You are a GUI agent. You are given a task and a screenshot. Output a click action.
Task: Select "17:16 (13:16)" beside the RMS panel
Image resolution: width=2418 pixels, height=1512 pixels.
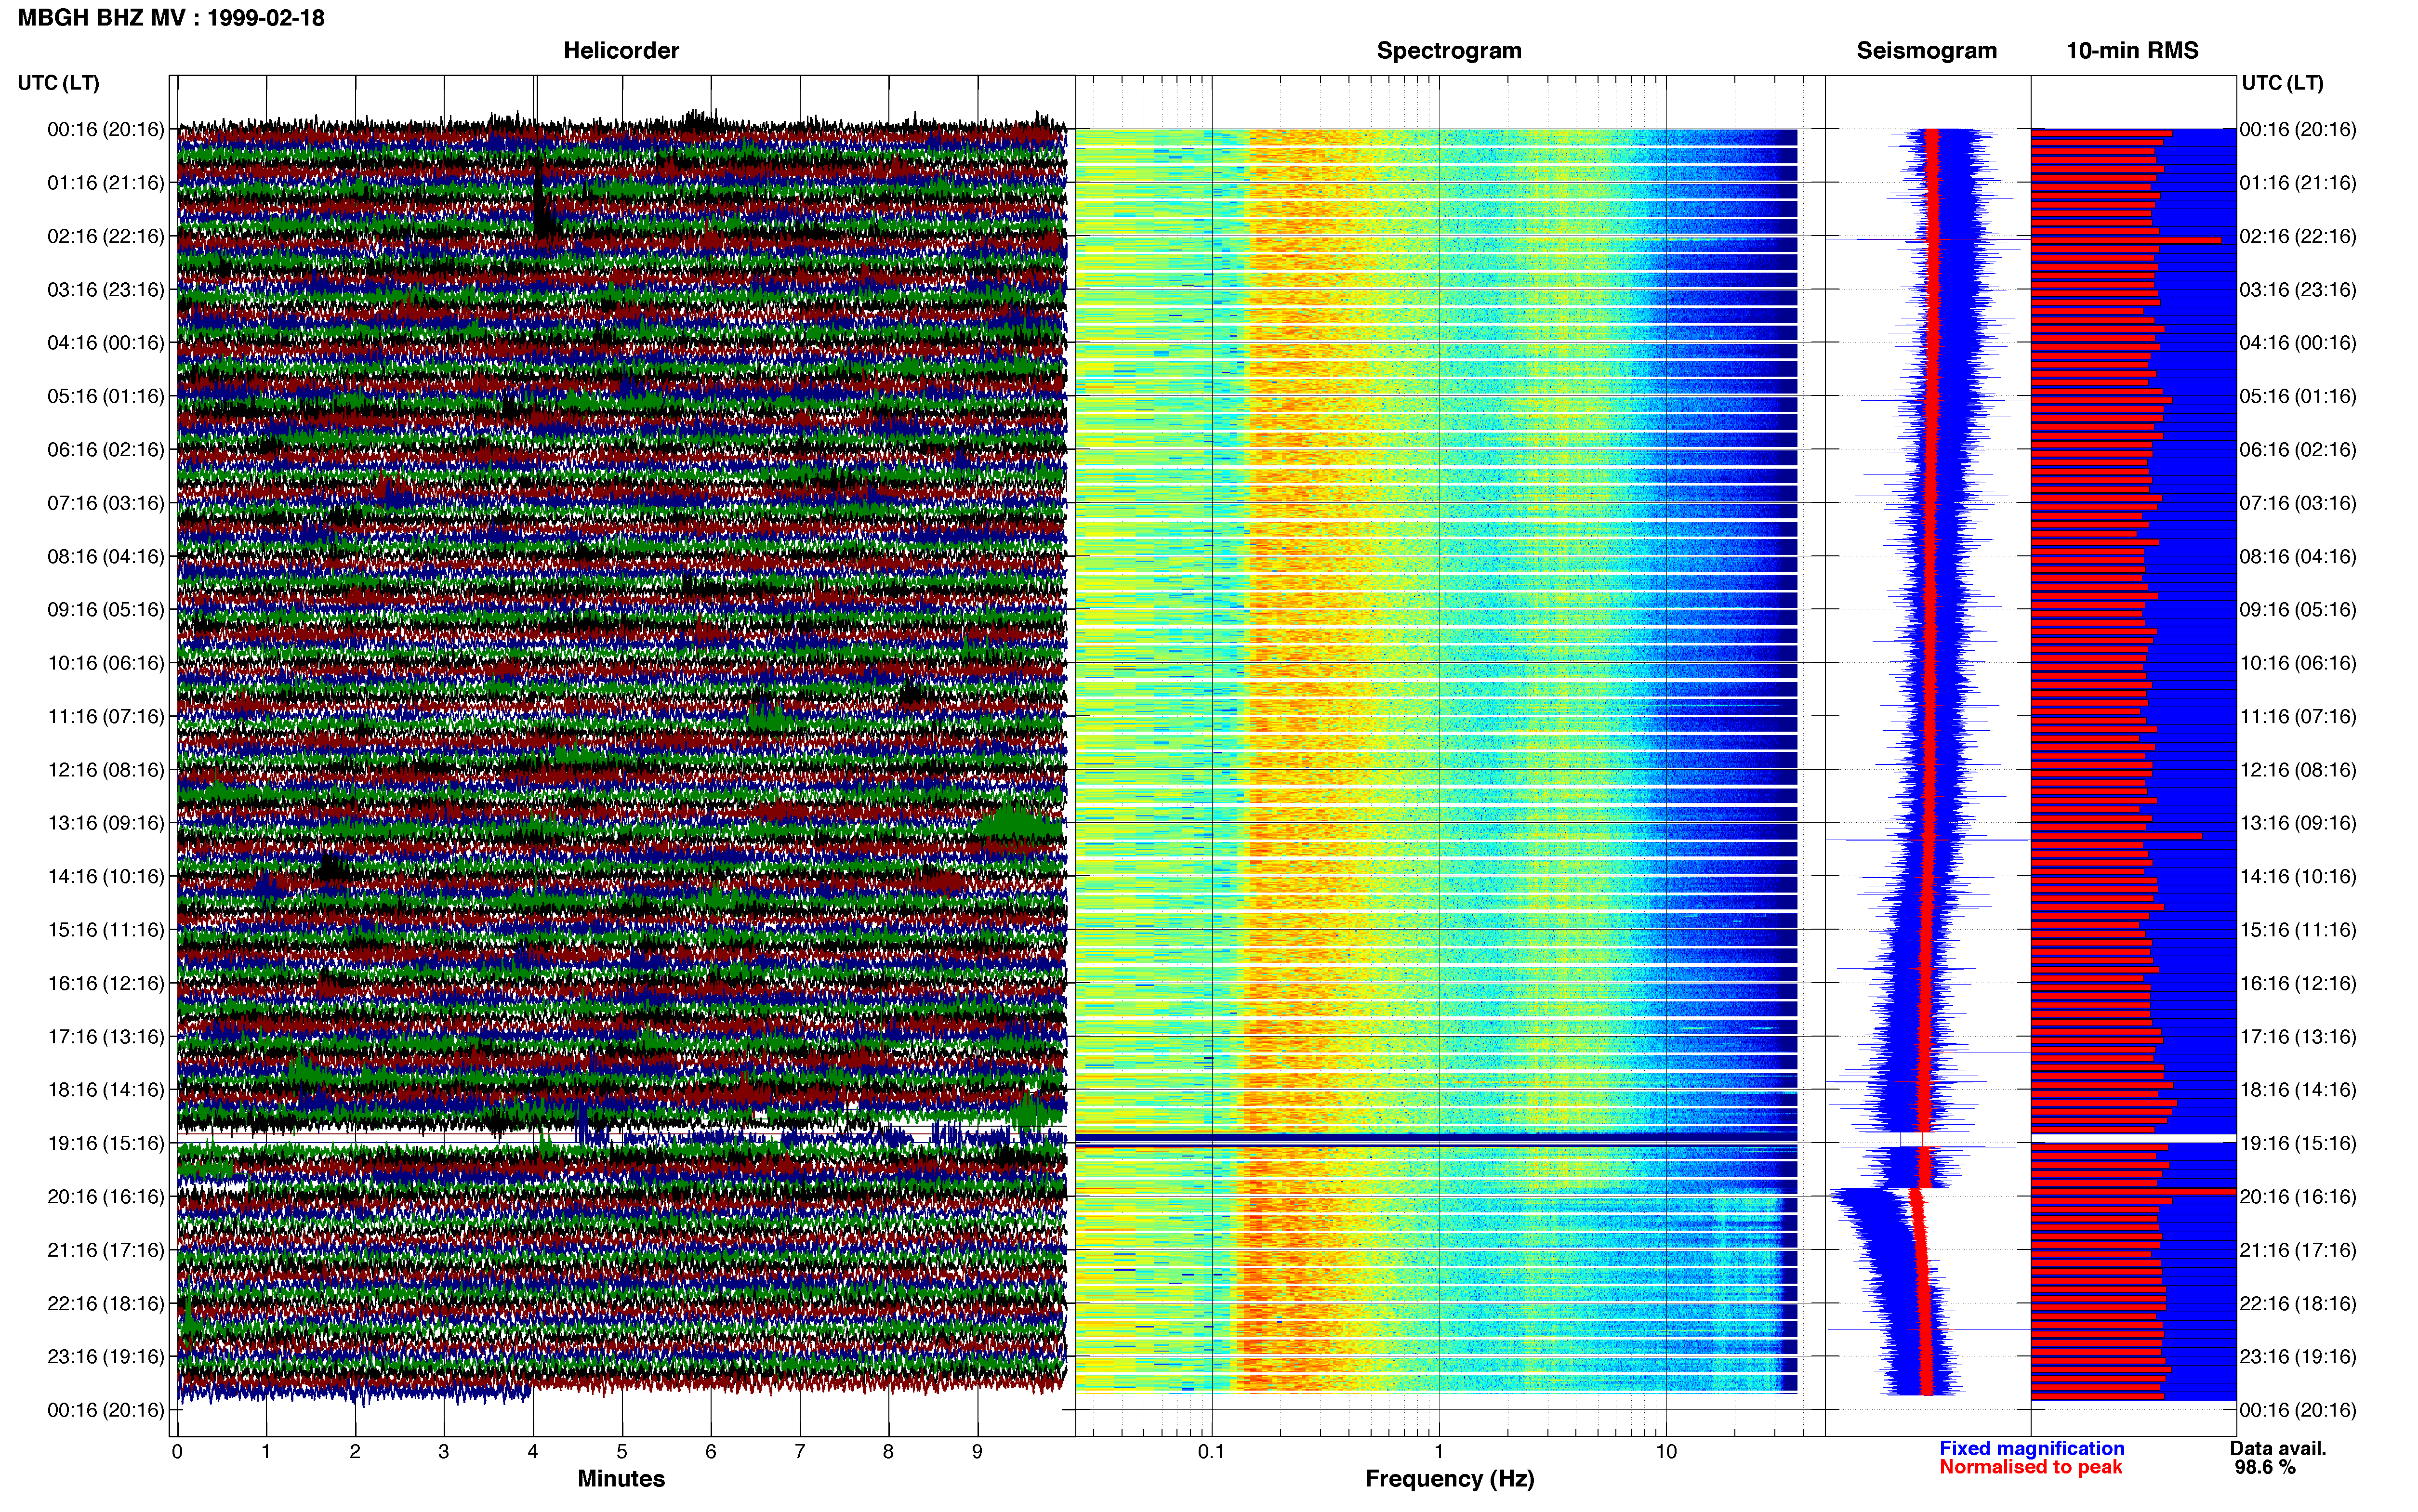tap(2297, 1036)
